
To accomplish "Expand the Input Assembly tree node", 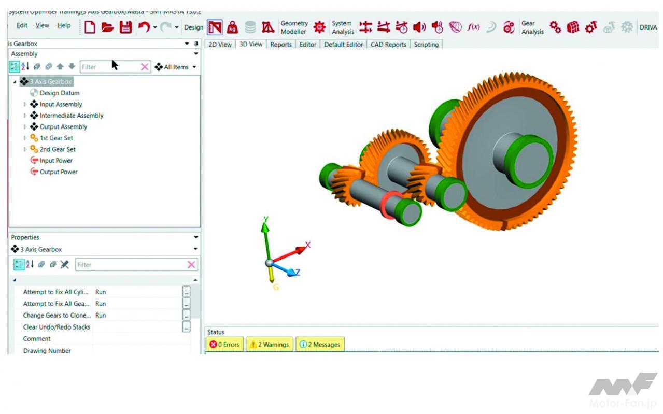I will [25, 105].
